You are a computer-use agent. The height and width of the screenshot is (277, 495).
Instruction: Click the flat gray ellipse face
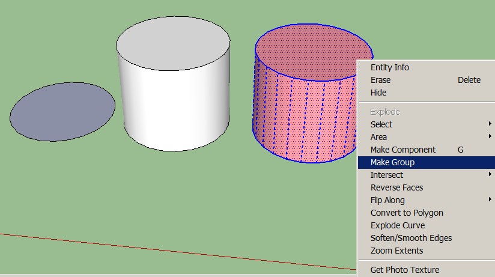[62, 112]
